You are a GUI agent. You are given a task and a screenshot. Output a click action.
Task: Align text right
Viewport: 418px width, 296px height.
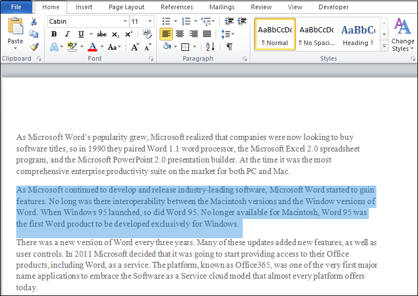click(194, 34)
